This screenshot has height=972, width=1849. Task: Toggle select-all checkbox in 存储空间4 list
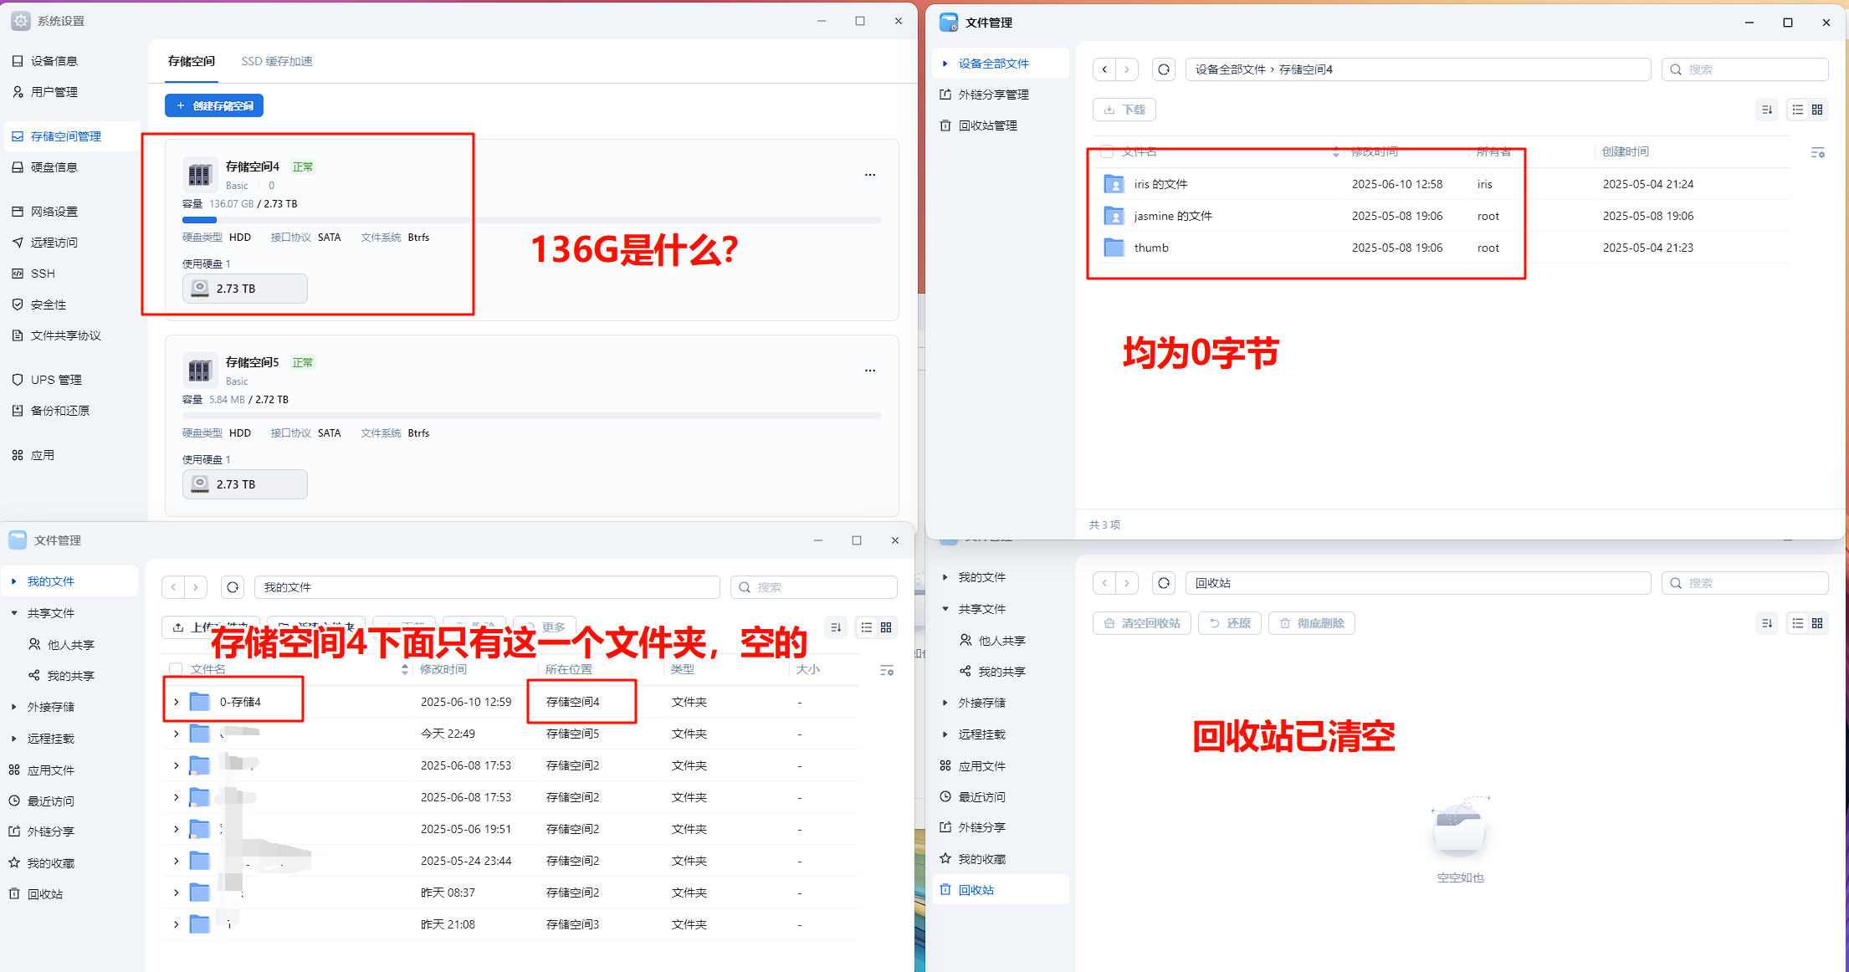coord(1107,151)
